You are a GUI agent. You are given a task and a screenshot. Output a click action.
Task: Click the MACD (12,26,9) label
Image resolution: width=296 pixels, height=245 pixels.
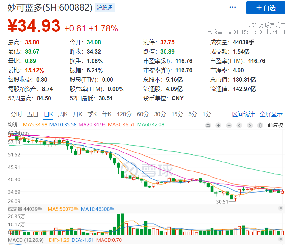coord(26,240)
